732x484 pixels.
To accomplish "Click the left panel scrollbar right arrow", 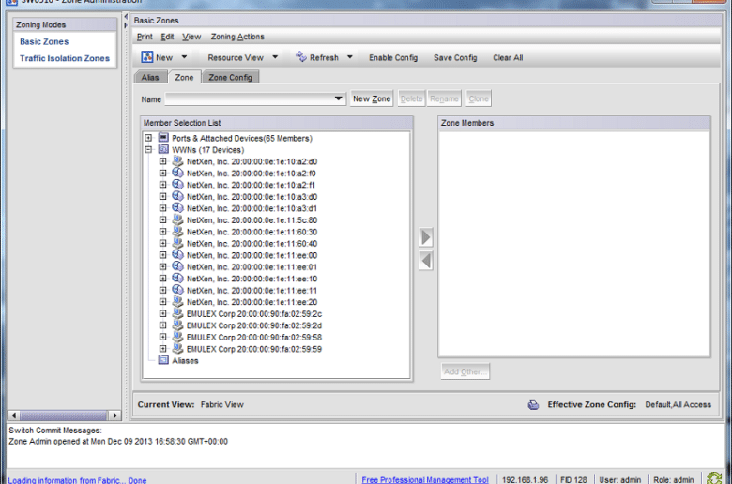I will pos(114,415).
